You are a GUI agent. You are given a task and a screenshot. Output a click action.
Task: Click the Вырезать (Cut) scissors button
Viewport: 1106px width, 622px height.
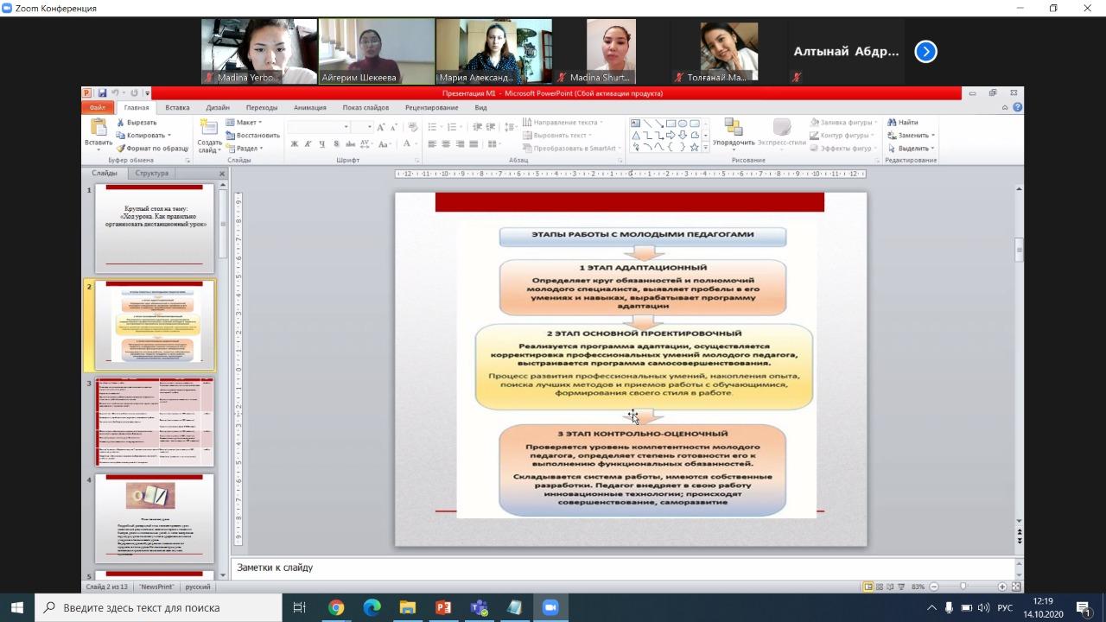(x=137, y=123)
